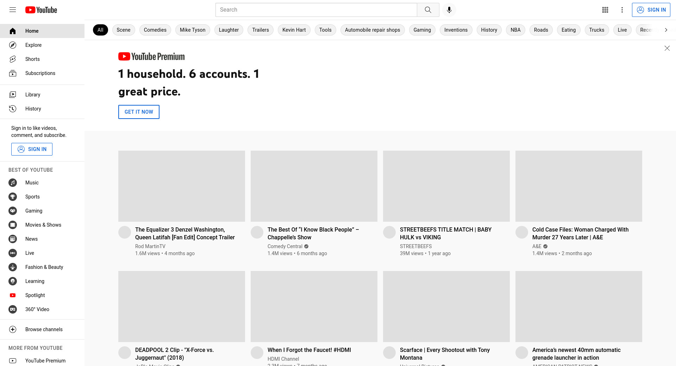Open History in the sidebar

coord(42,109)
